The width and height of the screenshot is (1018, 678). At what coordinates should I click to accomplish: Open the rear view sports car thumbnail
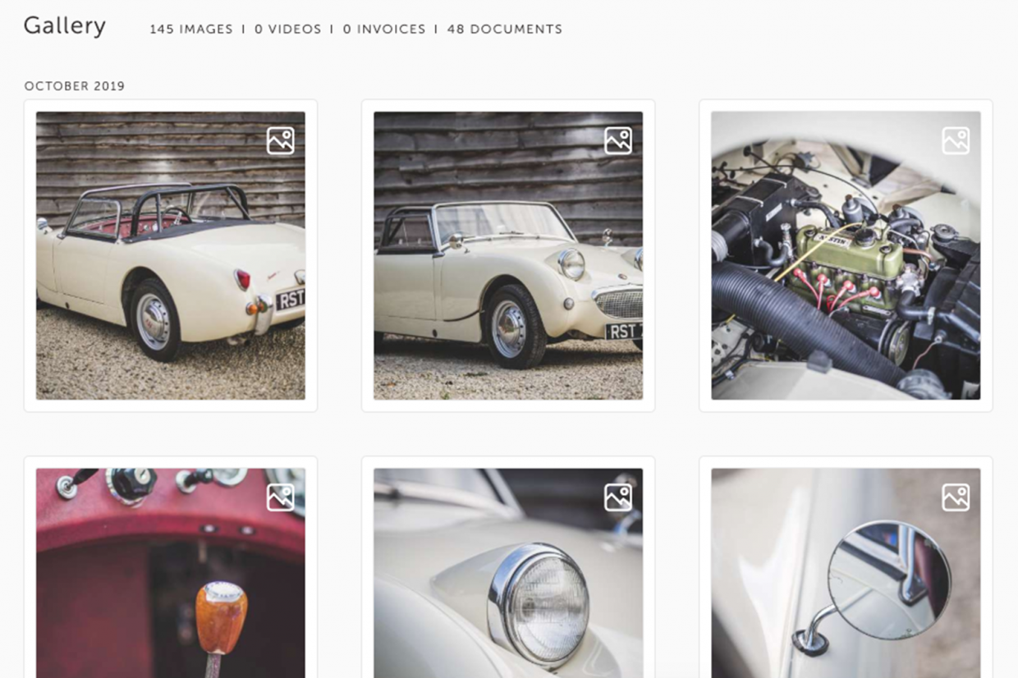pyautogui.click(x=171, y=255)
